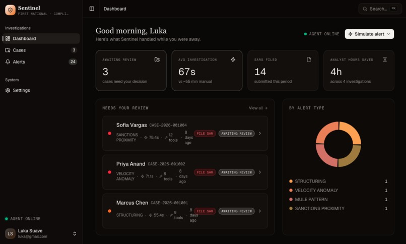Image resolution: width=406 pixels, height=244 pixels.
Task: Click the Velocity Anomaly legend swatch
Action: coord(291,191)
